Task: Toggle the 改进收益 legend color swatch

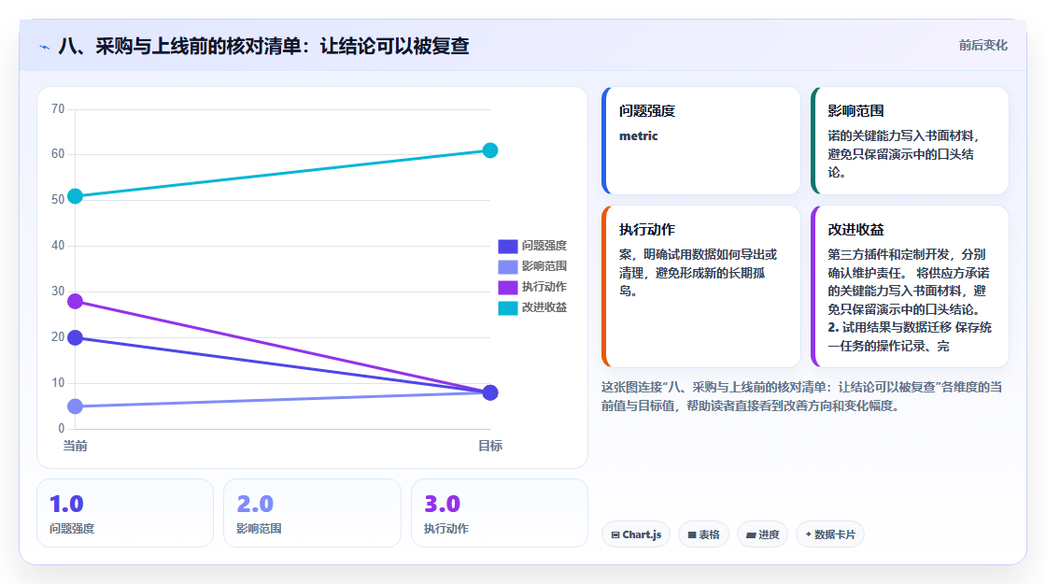Action: pos(508,308)
